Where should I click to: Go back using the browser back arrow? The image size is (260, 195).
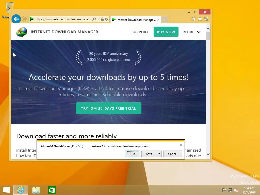[16, 19]
